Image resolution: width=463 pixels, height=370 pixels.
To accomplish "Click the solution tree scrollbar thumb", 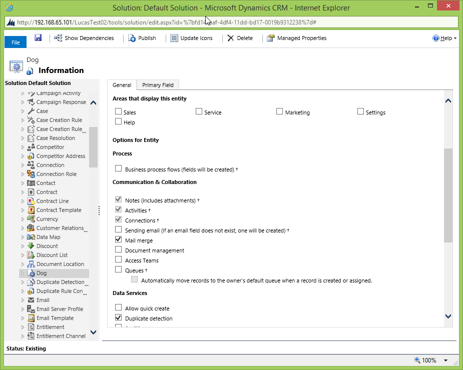I will tap(93, 147).
